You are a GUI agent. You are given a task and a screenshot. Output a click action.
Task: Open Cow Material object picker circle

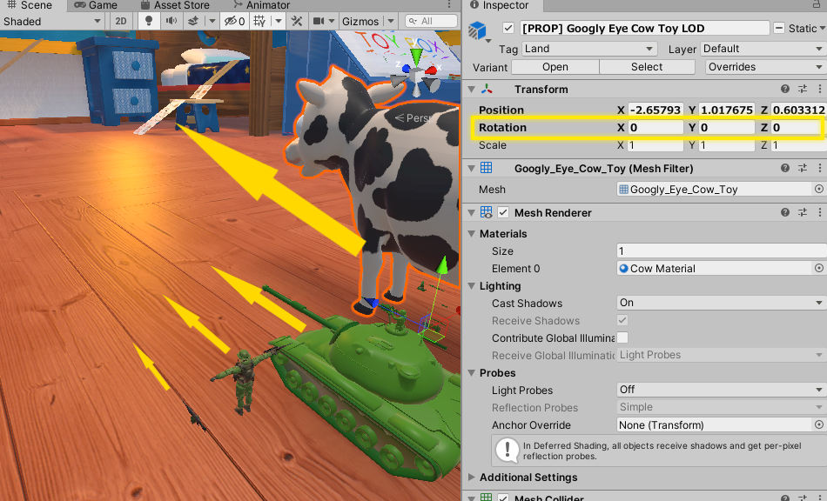(818, 268)
